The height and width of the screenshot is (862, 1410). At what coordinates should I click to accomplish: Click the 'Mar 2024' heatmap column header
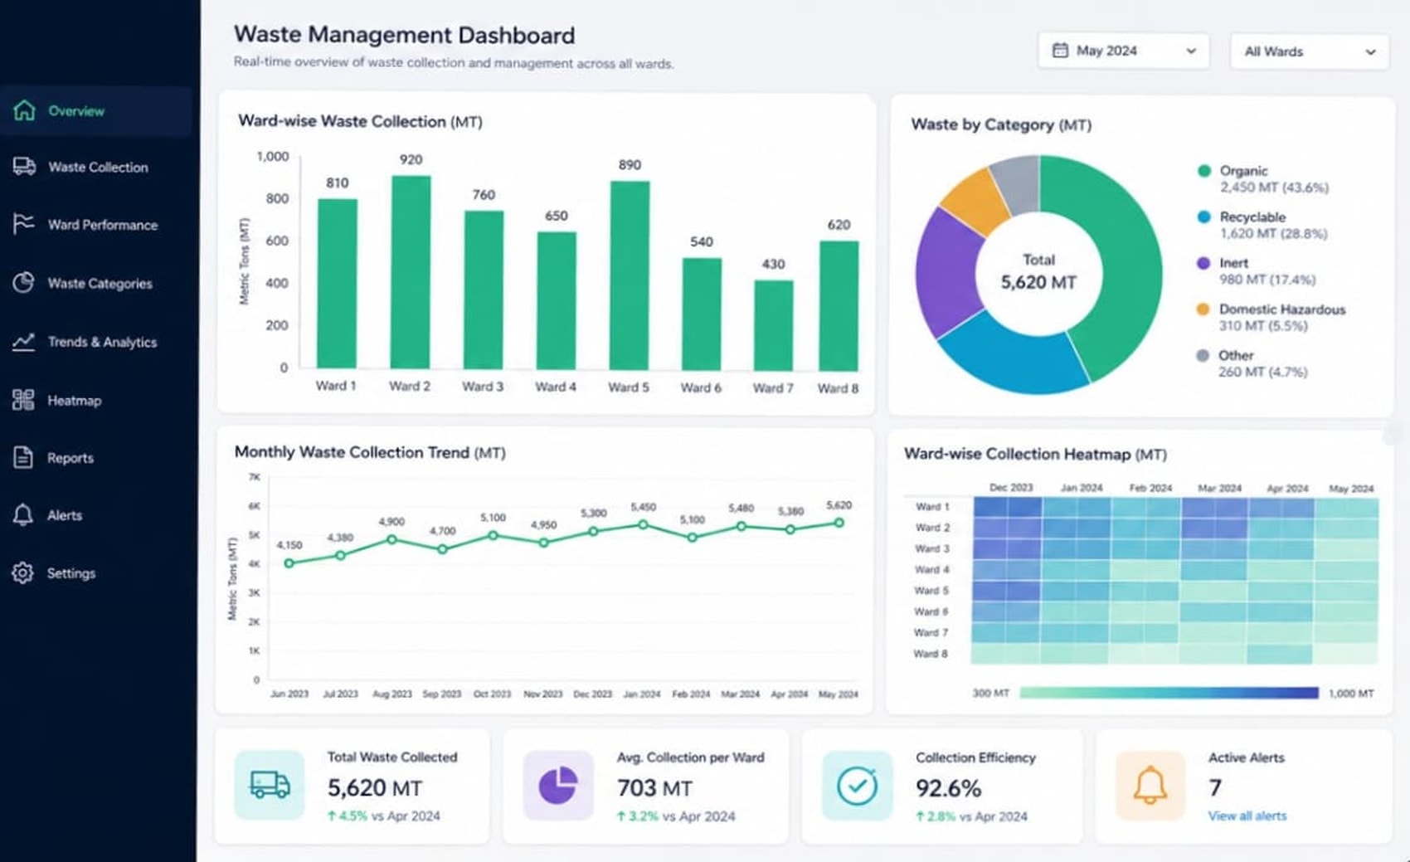pos(1219,488)
